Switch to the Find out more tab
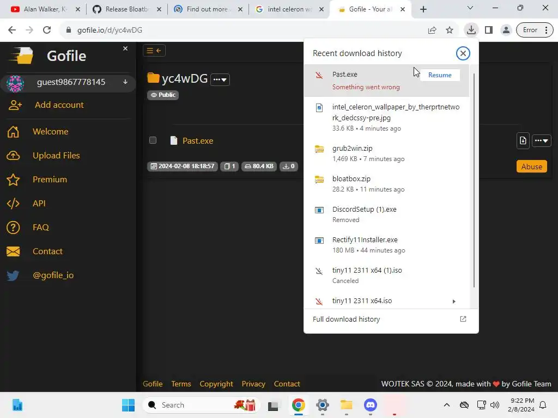Screen dimensions: 558x418 (208, 9)
